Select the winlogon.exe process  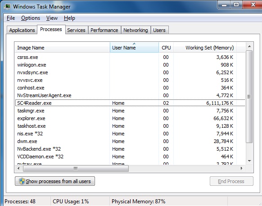(130, 65)
